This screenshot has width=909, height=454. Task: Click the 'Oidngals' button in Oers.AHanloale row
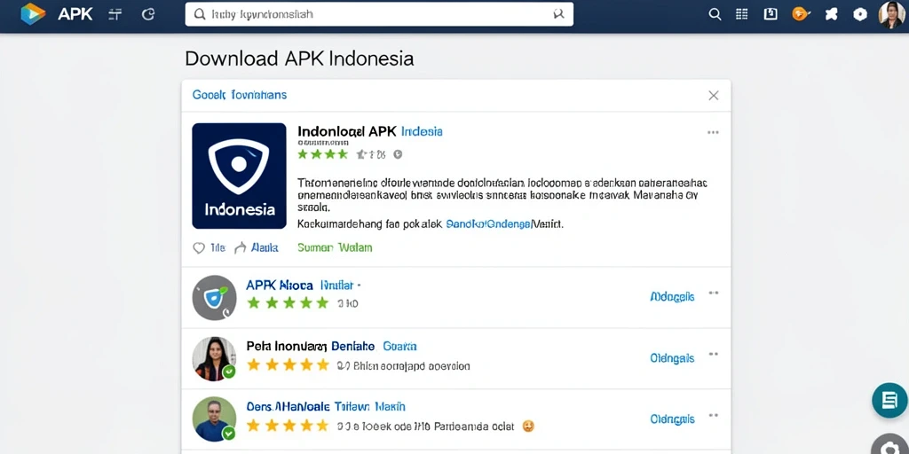[x=672, y=419]
